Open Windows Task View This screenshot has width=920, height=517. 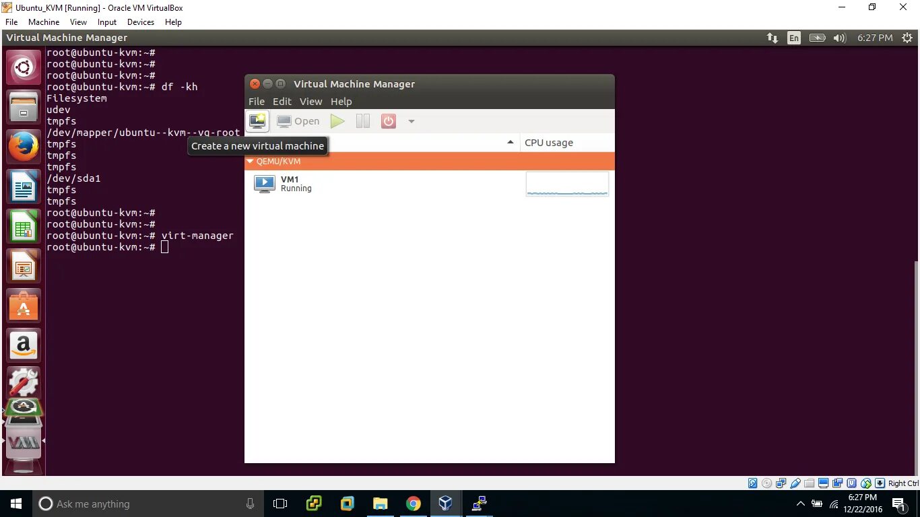point(280,504)
